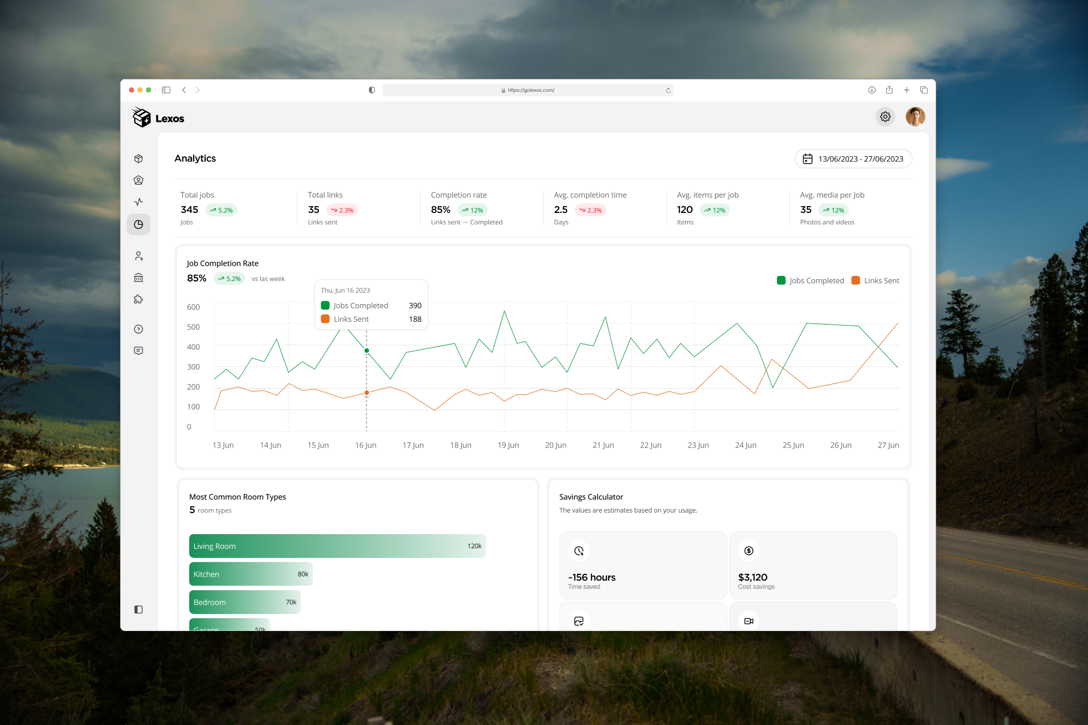Click the user with lightning bolt icon
Image resolution: width=1088 pixels, height=725 pixels.
click(138, 256)
